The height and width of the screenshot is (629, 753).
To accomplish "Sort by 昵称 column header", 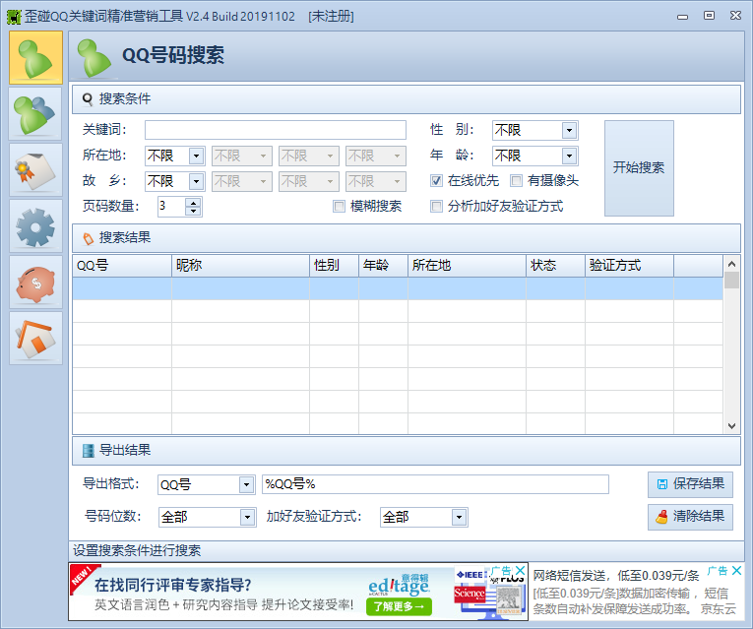I will pyautogui.click(x=240, y=266).
